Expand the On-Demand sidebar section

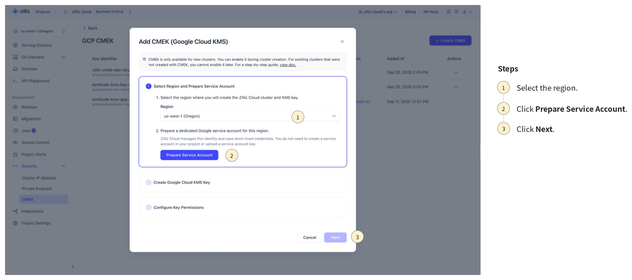point(63,57)
